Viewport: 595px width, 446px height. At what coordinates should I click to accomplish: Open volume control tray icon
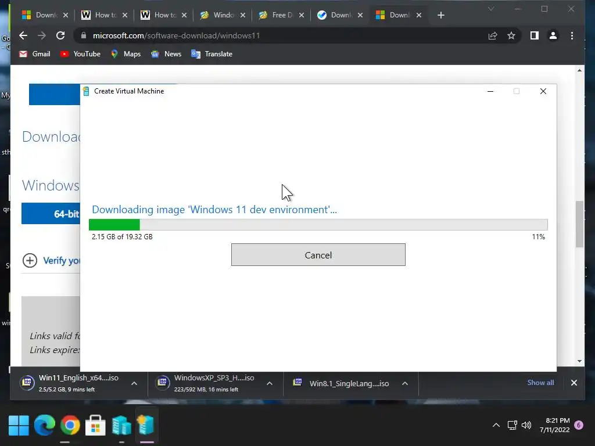[x=526, y=425]
